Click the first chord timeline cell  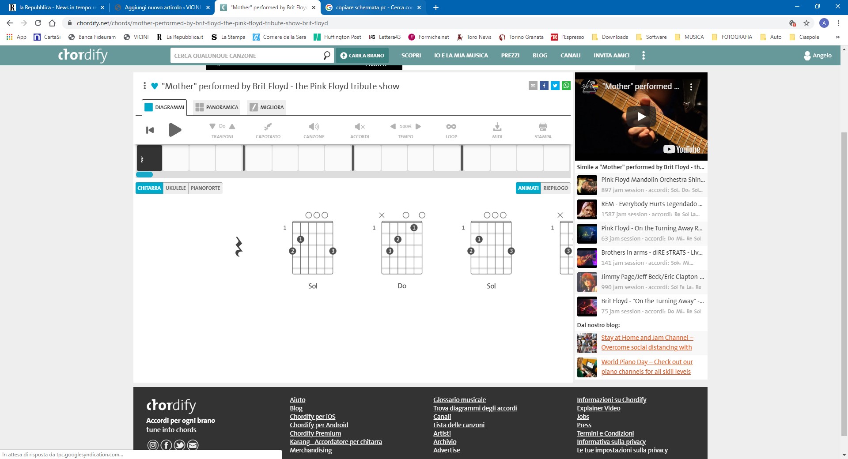(149, 158)
